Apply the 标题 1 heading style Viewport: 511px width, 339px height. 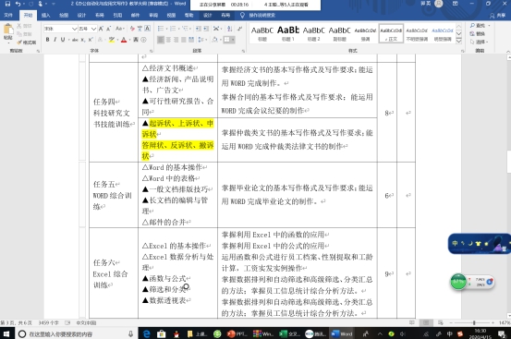[288, 33]
